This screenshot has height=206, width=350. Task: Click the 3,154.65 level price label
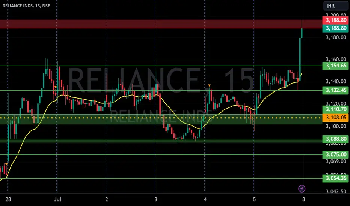(335, 66)
